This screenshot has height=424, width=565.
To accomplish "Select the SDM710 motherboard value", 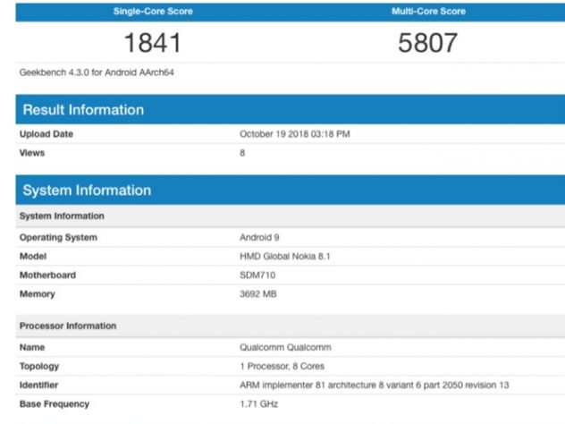I will click(x=259, y=276).
